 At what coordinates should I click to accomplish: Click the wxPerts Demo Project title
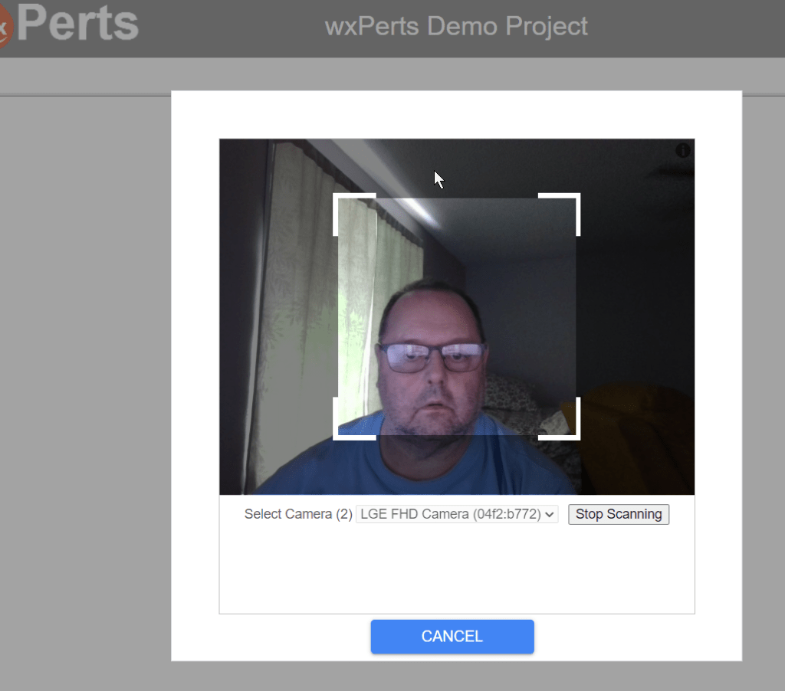click(456, 26)
